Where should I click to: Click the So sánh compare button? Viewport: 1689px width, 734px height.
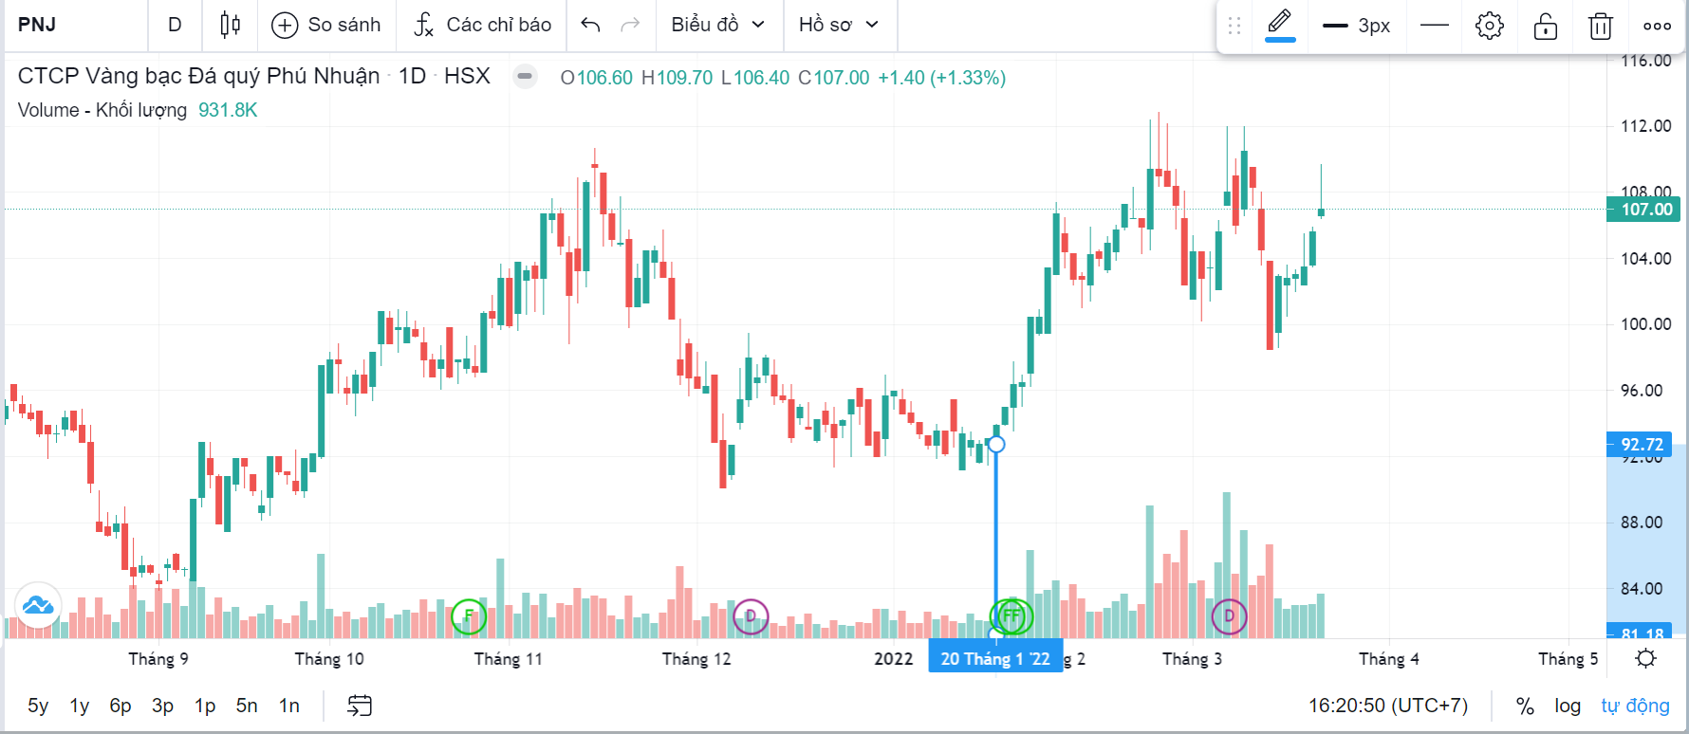pyautogui.click(x=325, y=25)
